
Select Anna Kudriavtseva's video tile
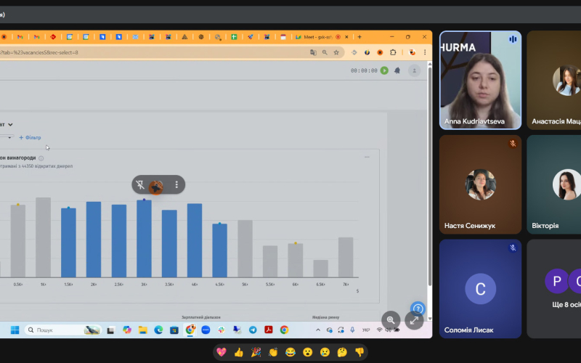tap(479, 80)
